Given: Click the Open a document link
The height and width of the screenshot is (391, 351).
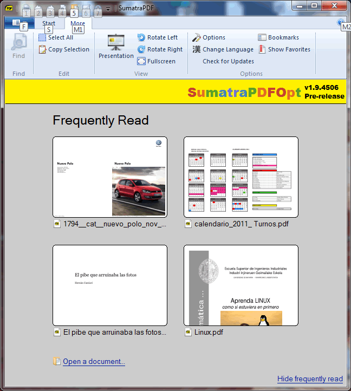Looking at the screenshot, I should pos(94,362).
